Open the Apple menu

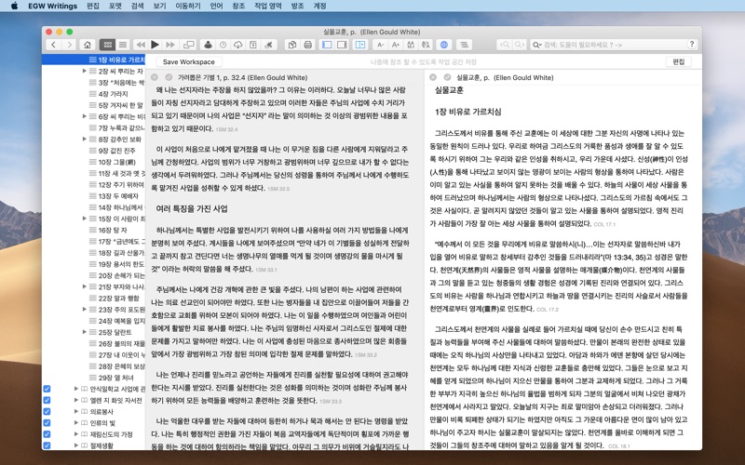pos(14,6)
